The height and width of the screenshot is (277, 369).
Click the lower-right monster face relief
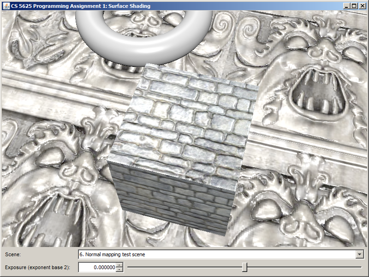(300, 208)
